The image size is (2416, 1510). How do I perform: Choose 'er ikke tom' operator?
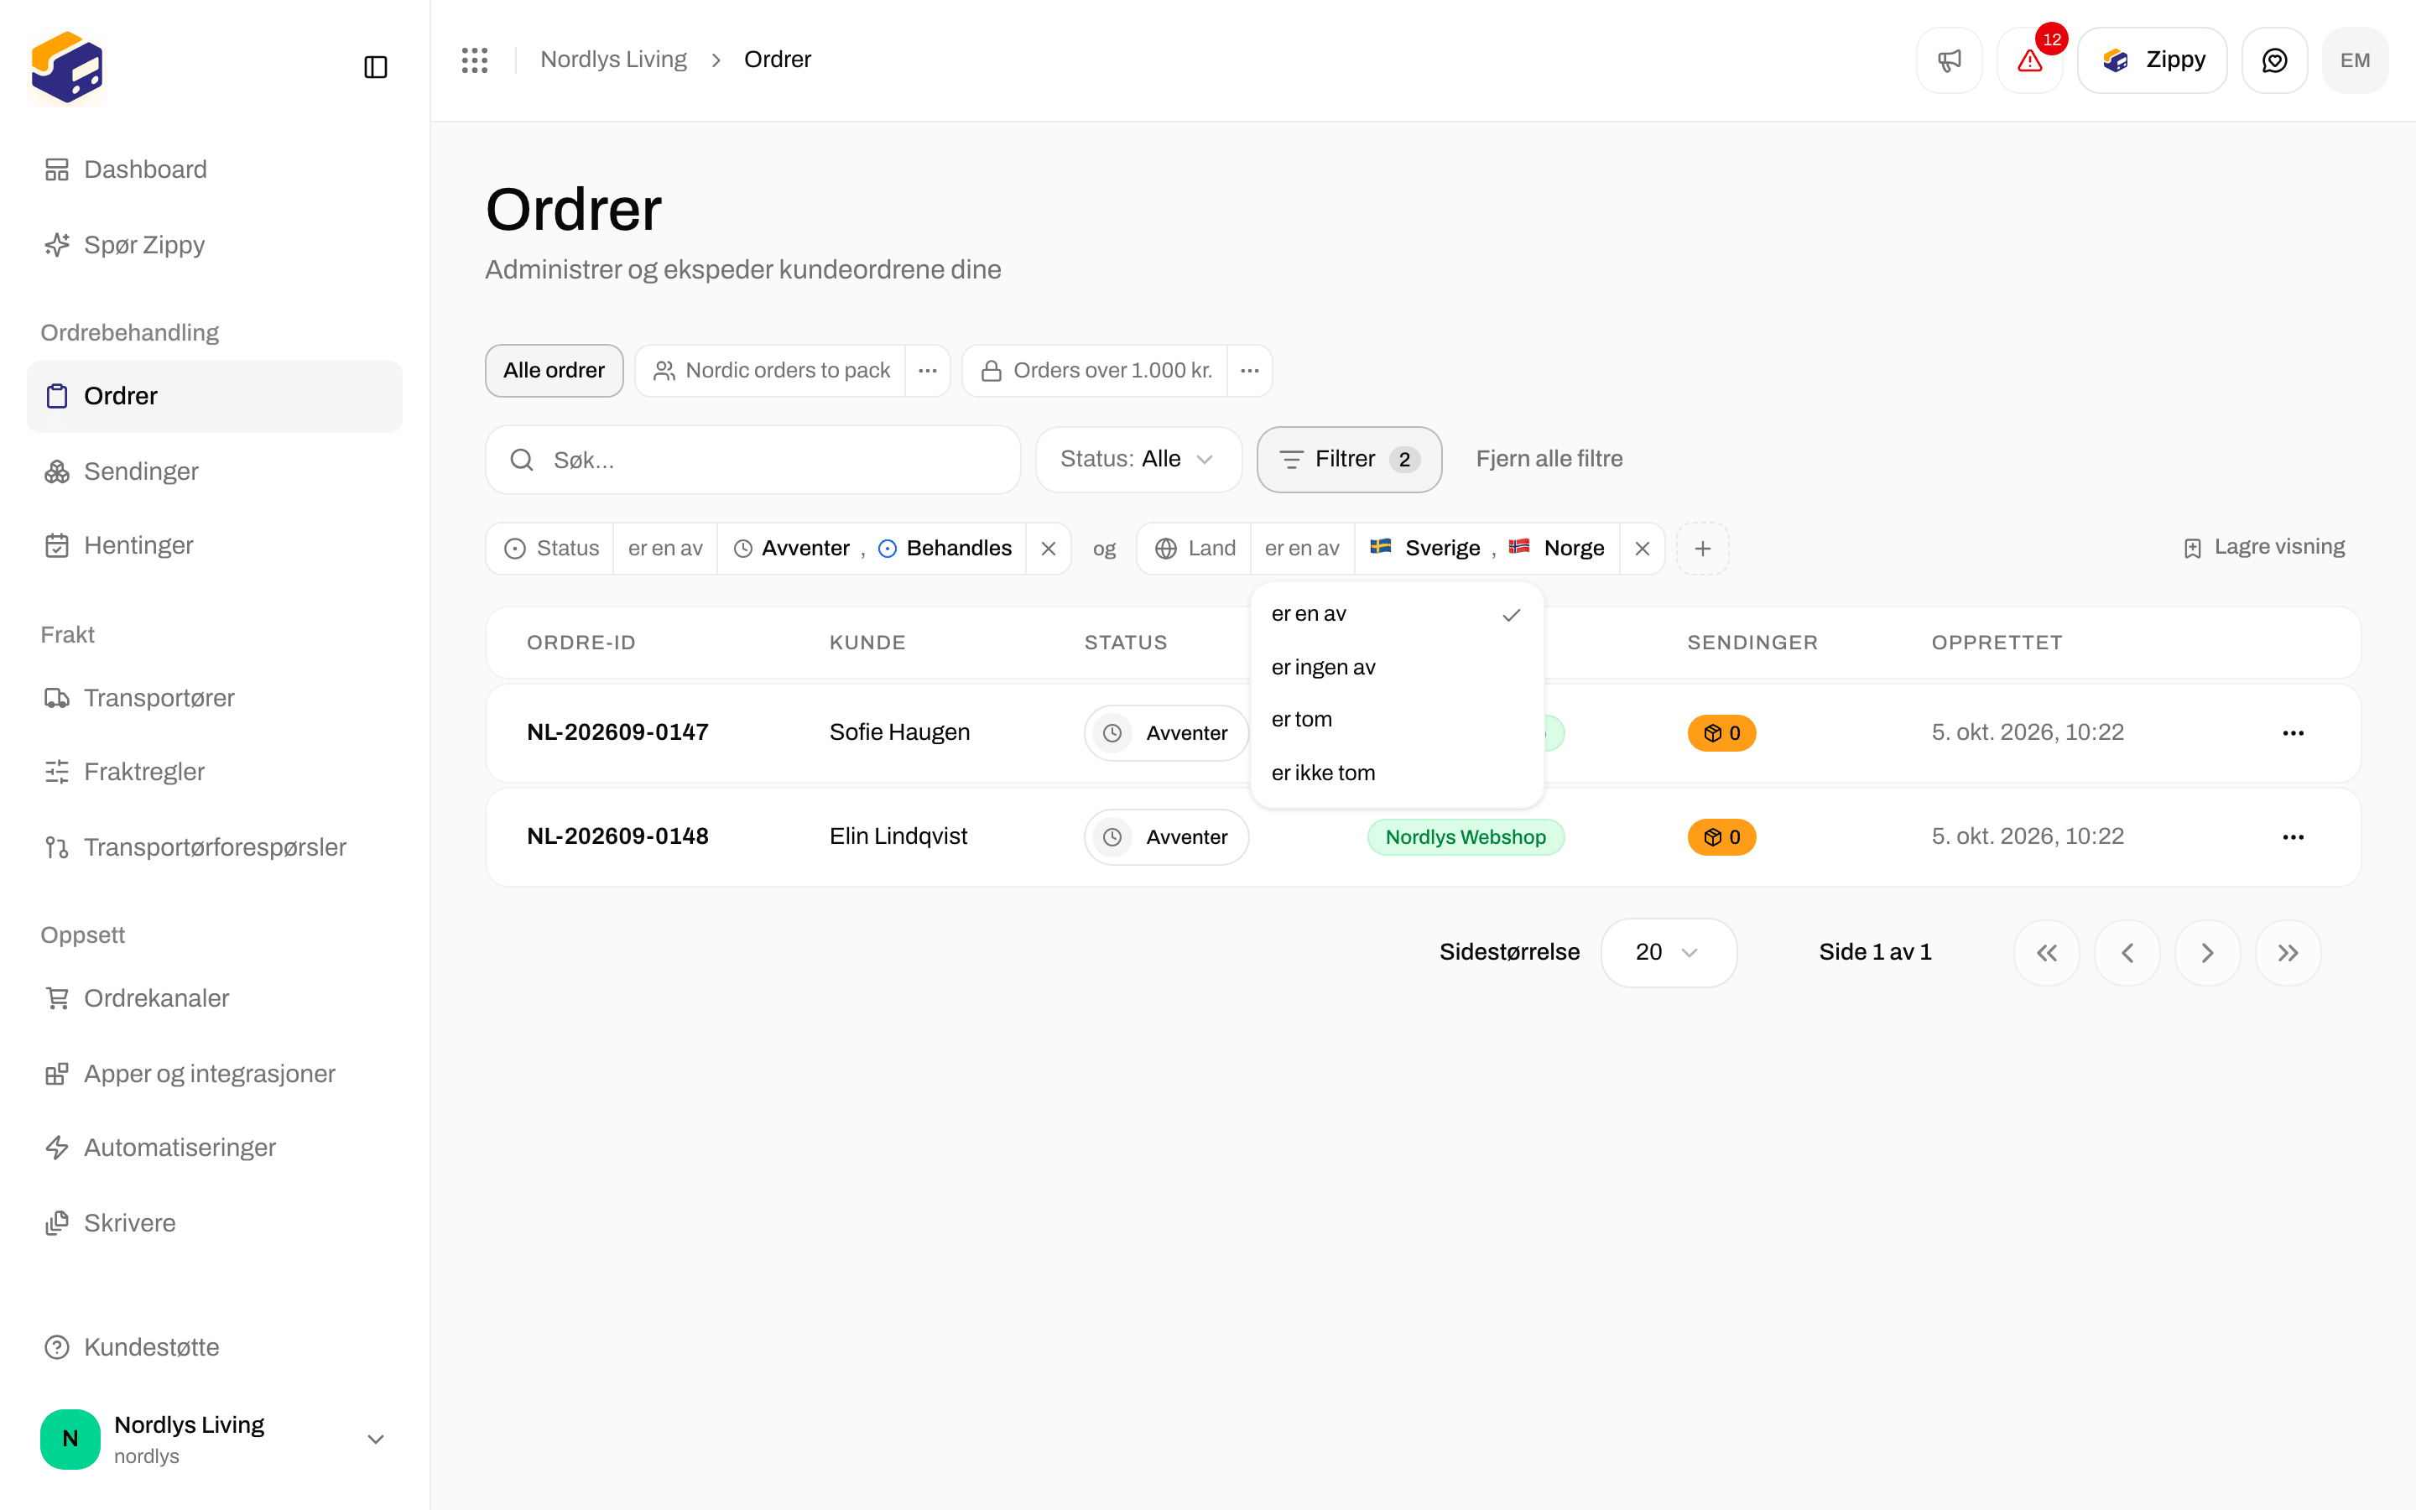coord(1397,773)
